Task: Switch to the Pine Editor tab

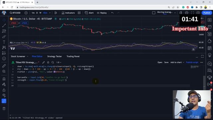Action: coord(37,56)
